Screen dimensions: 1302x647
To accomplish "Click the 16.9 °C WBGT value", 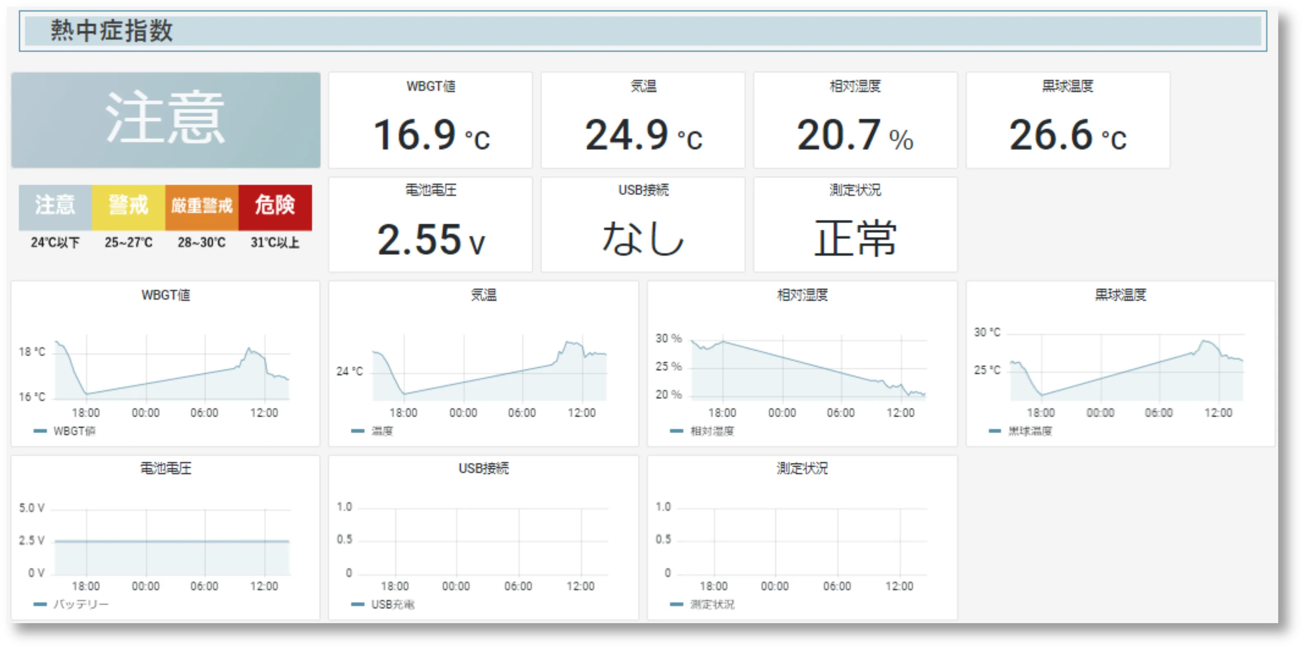I will [x=431, y=135].
